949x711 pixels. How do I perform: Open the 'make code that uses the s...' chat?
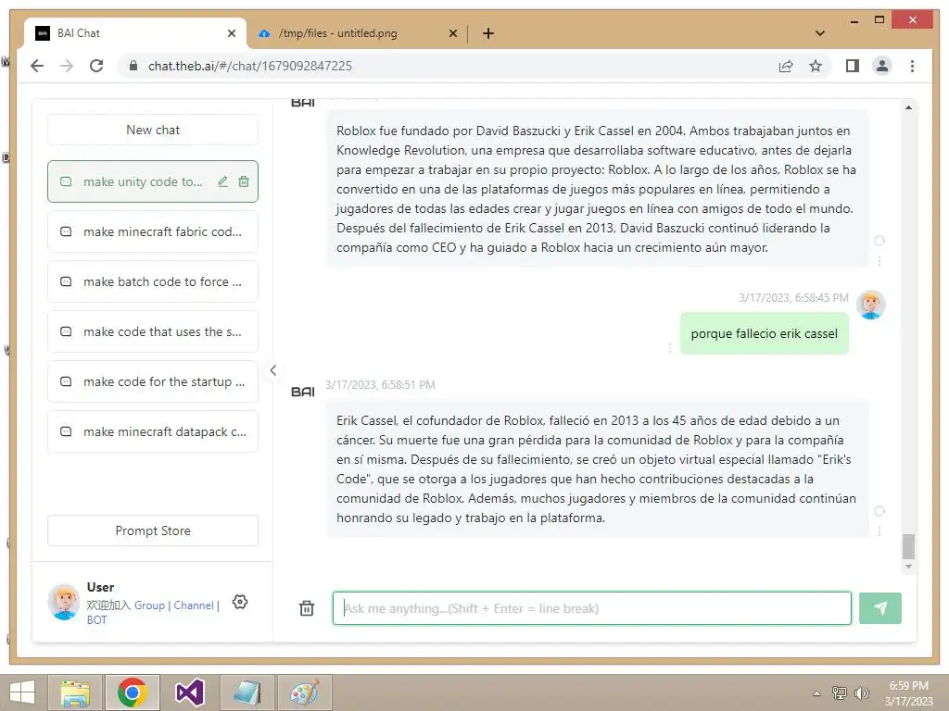[x=153, y=332]
